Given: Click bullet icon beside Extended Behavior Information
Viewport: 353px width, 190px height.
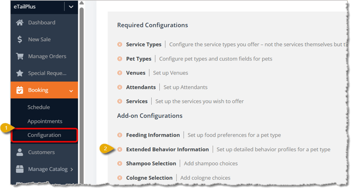Looking at the screenshot, I should coord(120,149).
